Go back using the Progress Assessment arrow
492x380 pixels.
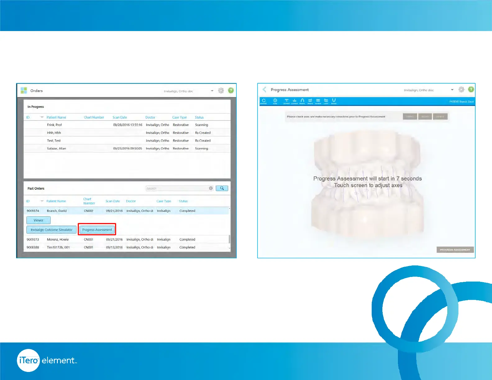(264, 89)
